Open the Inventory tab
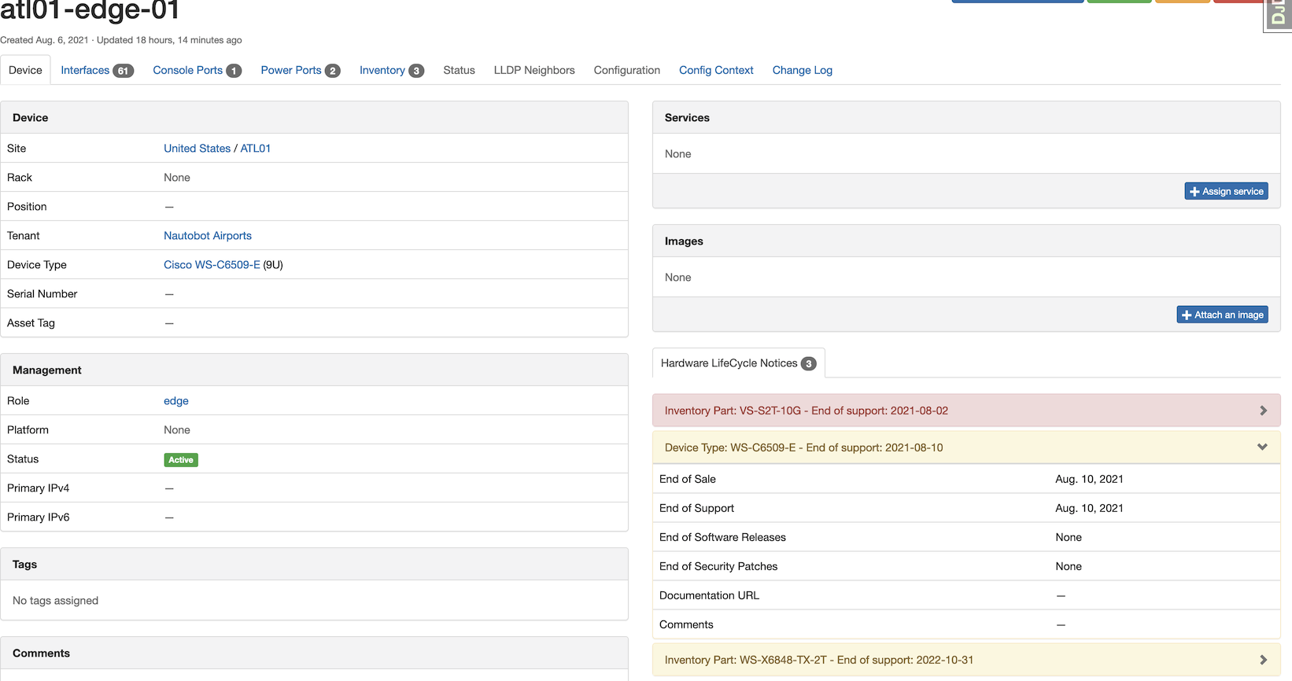Viewport: 1292px width, 681px height. [382, 70]
